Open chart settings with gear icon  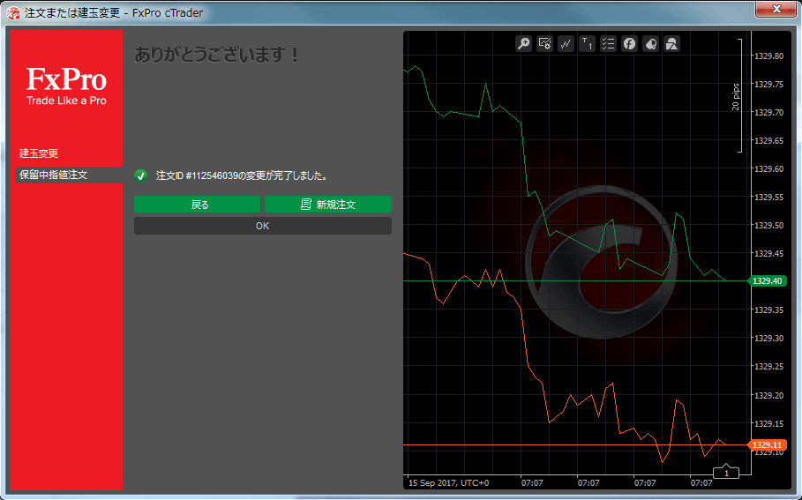point(544,44)
